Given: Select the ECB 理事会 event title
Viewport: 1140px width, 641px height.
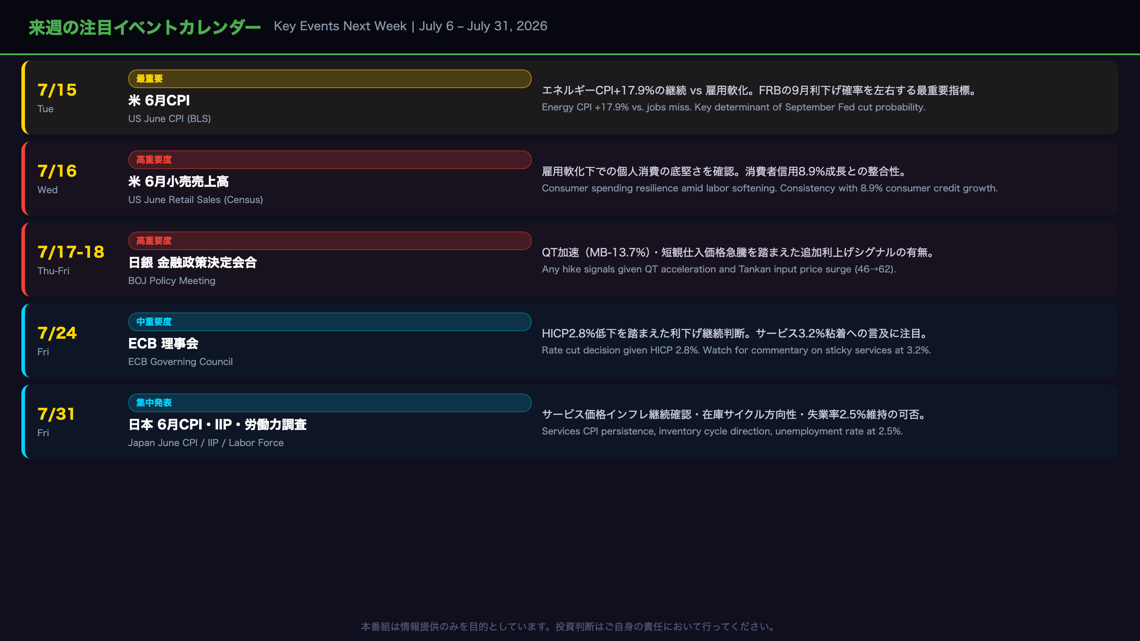Looking at the screenshot, I should click(163, 344).
